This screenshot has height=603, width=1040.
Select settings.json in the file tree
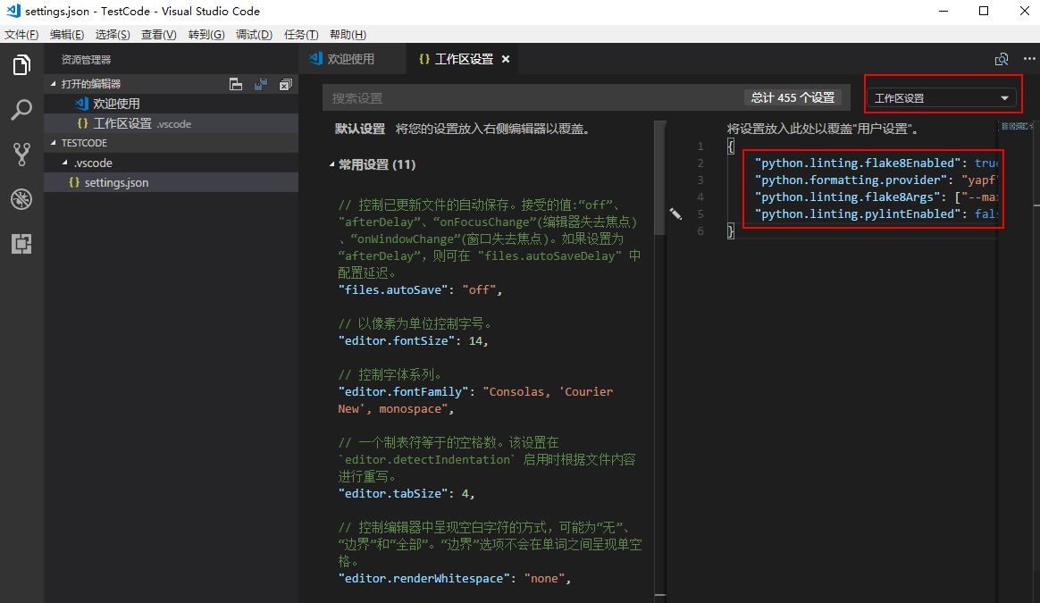coord(115,182)
